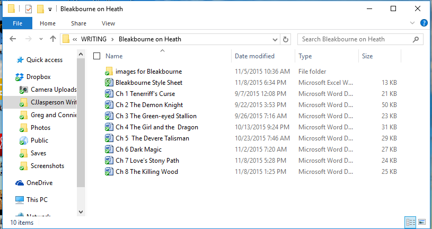Open the Quick Access Toolbar customize dropdown
Viewport: 432px width, 229px height.
pyautogui.click(x=50, y=9)
